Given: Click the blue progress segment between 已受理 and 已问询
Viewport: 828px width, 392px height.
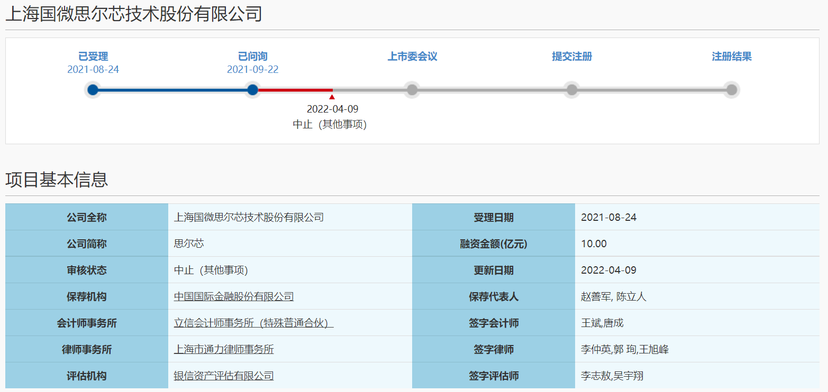Looking at the screenshot, I should coord(173,90).
